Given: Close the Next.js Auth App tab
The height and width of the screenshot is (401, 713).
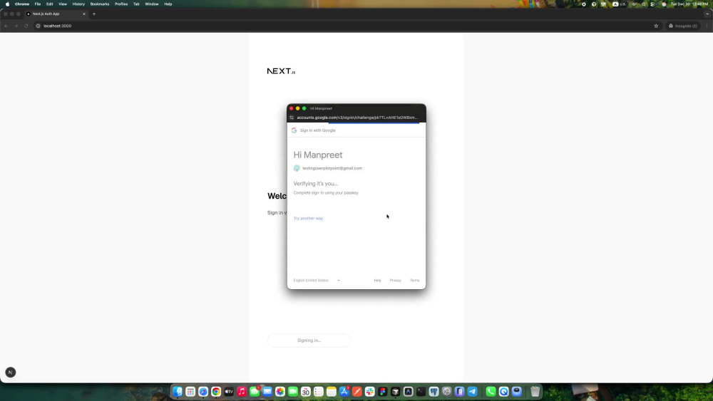Looking at the screenshot, I should pyautogui.click(x=83, y=14).
